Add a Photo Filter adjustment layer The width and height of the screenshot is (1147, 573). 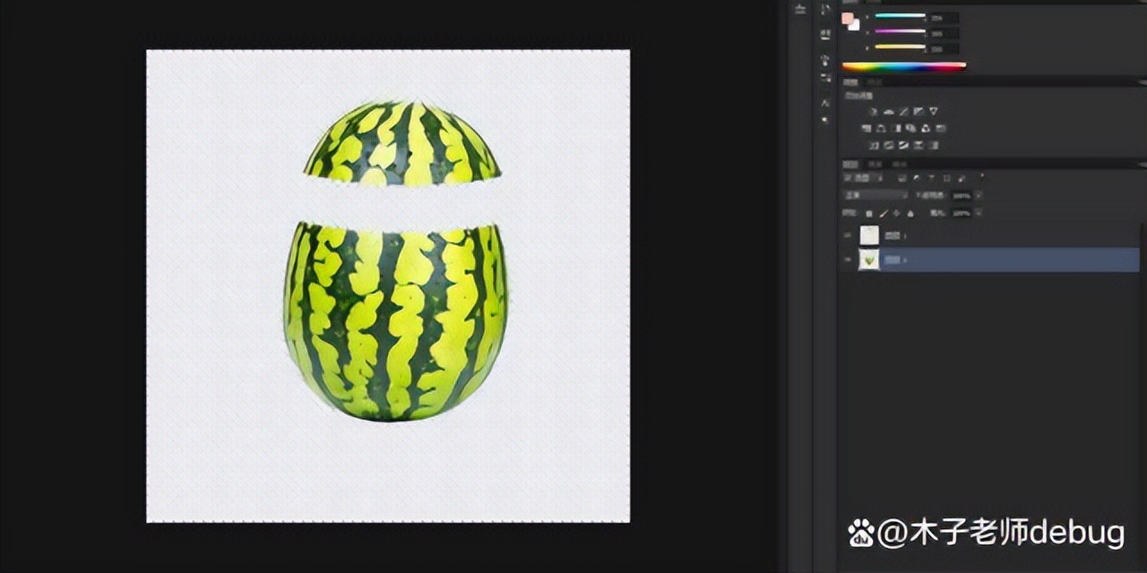910,128
